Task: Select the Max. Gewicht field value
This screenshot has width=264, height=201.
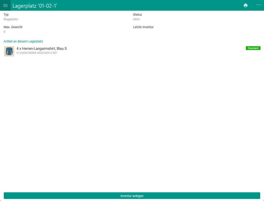Action: click(x=4, y=32)
